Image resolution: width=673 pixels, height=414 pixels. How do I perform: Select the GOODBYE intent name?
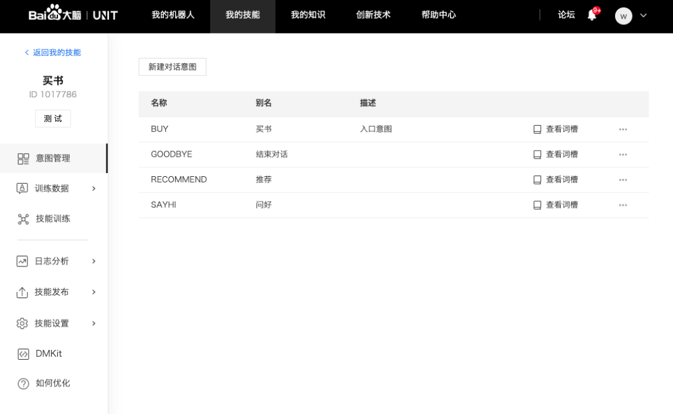171,154
